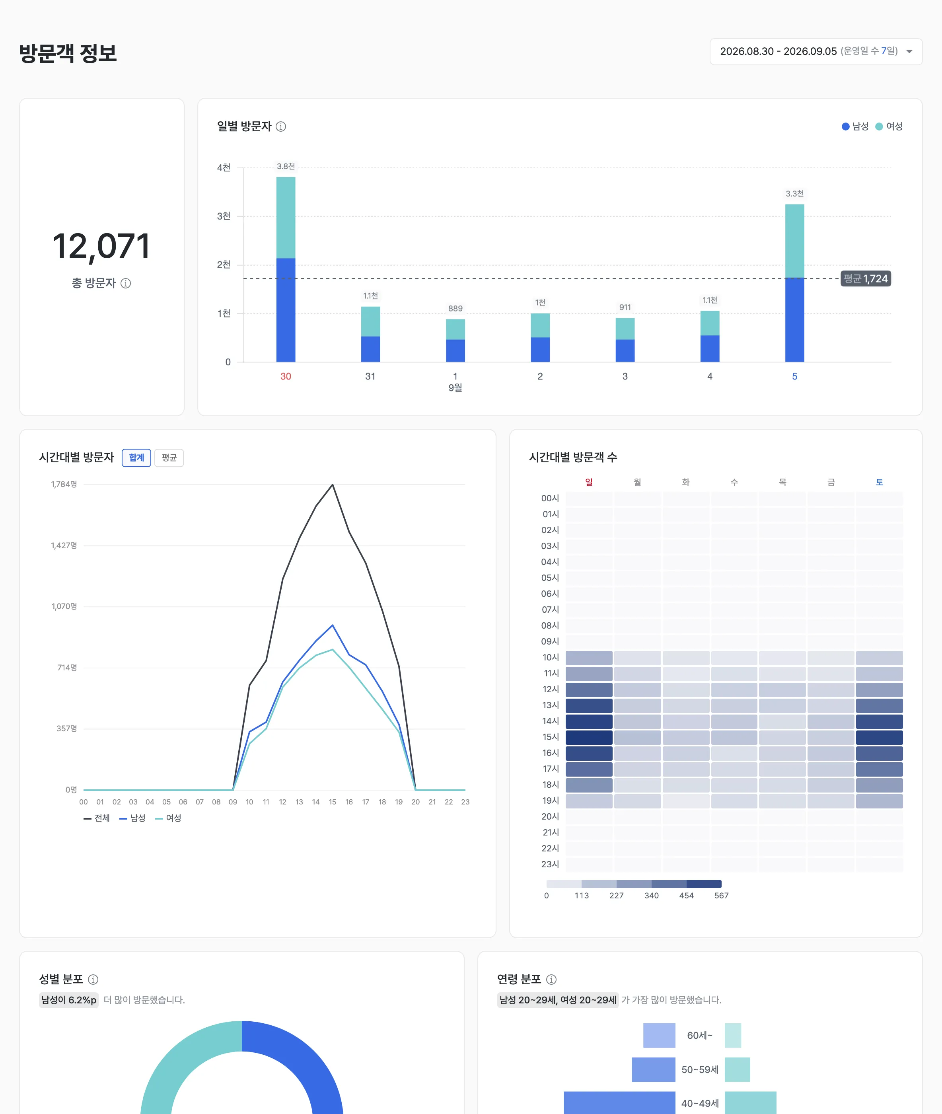Click the heatmap color scale legend bar

pos(634,884)
